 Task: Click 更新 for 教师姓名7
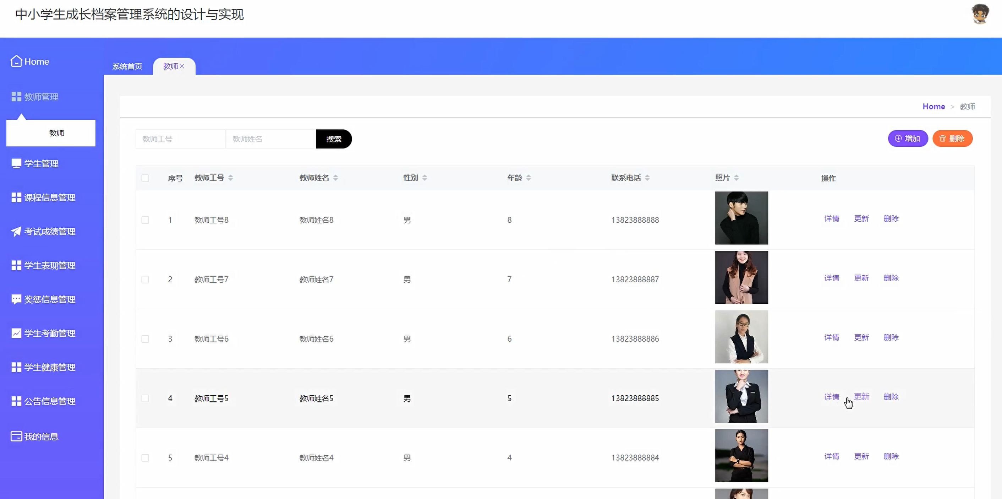click(861, 278)
